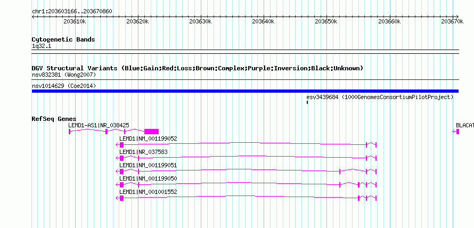
Task: Click the NR_037583 terminal exon block
Action: pos(122,158)
